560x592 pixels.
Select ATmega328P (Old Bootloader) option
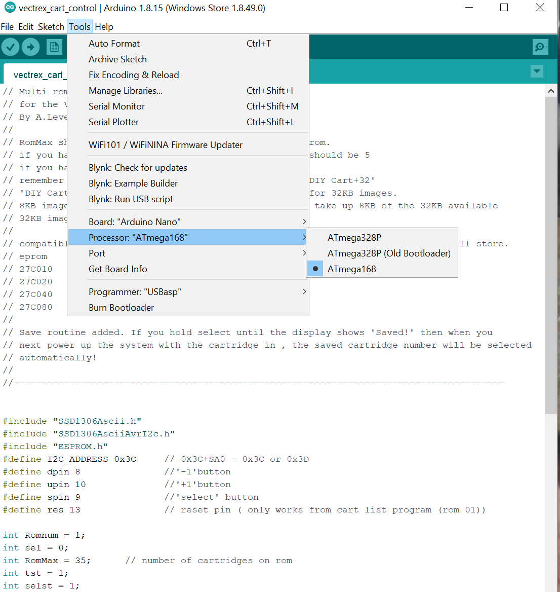click(x=382, y=253)
